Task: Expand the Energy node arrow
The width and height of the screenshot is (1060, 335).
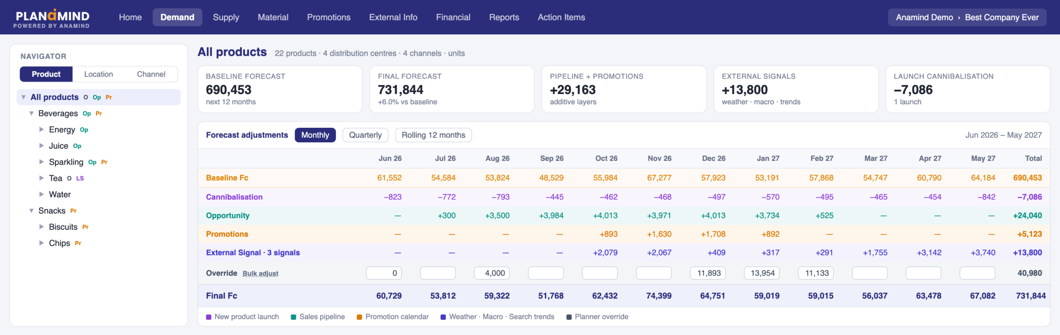Action: [x=41, y=129]
